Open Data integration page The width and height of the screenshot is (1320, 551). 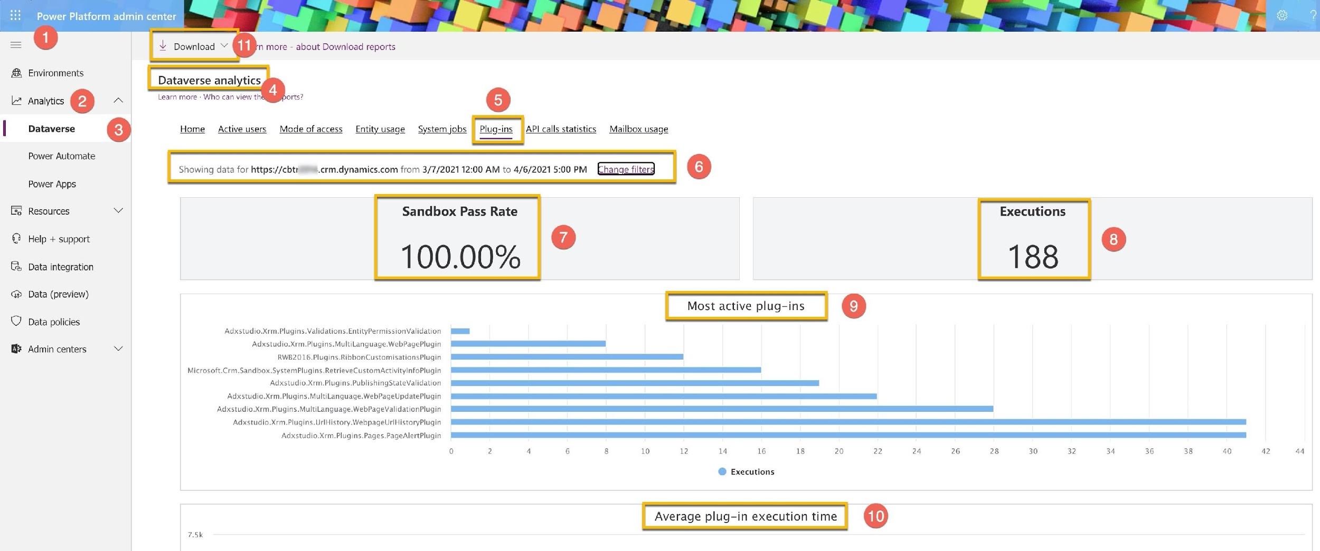pos(60,267)
